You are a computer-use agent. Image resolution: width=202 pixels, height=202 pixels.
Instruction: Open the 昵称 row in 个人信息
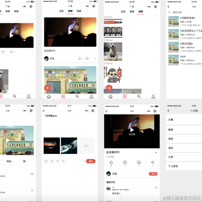click(x=184, y=130)
